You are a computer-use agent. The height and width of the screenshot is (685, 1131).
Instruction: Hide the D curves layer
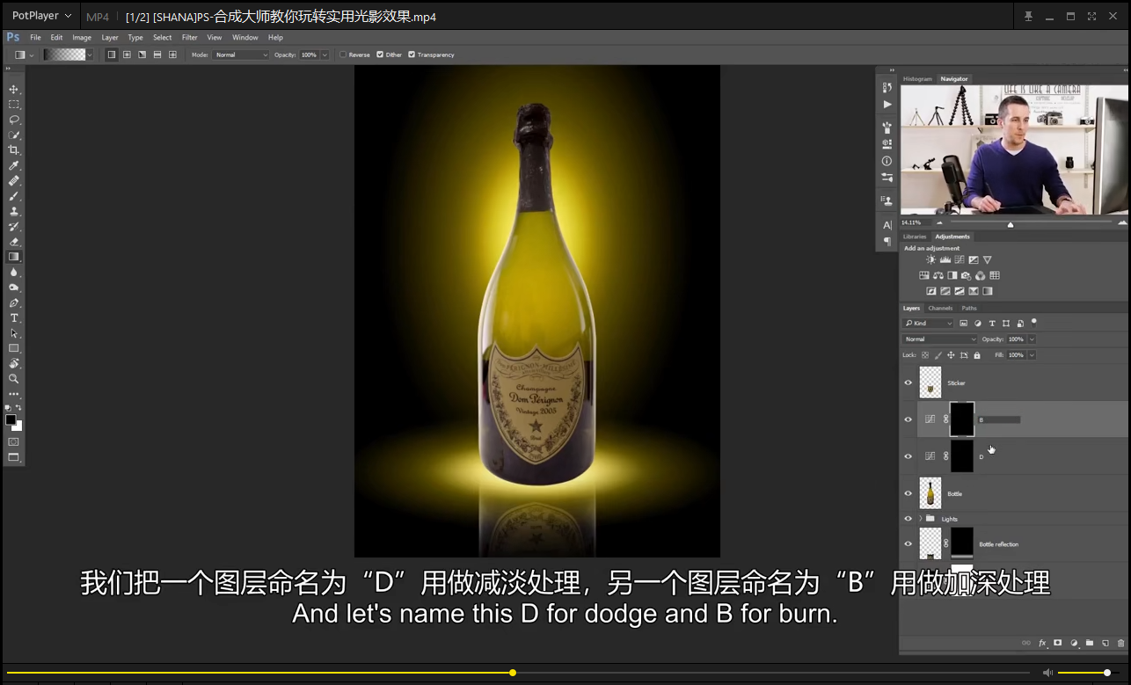click(908, 456)
